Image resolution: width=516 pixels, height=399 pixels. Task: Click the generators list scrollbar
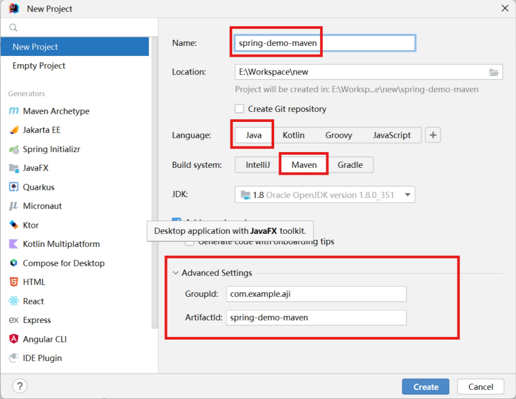(x=154, y=182)
